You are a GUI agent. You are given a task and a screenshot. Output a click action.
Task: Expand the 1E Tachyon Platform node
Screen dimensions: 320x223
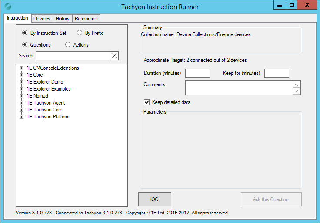pos(21,117)
